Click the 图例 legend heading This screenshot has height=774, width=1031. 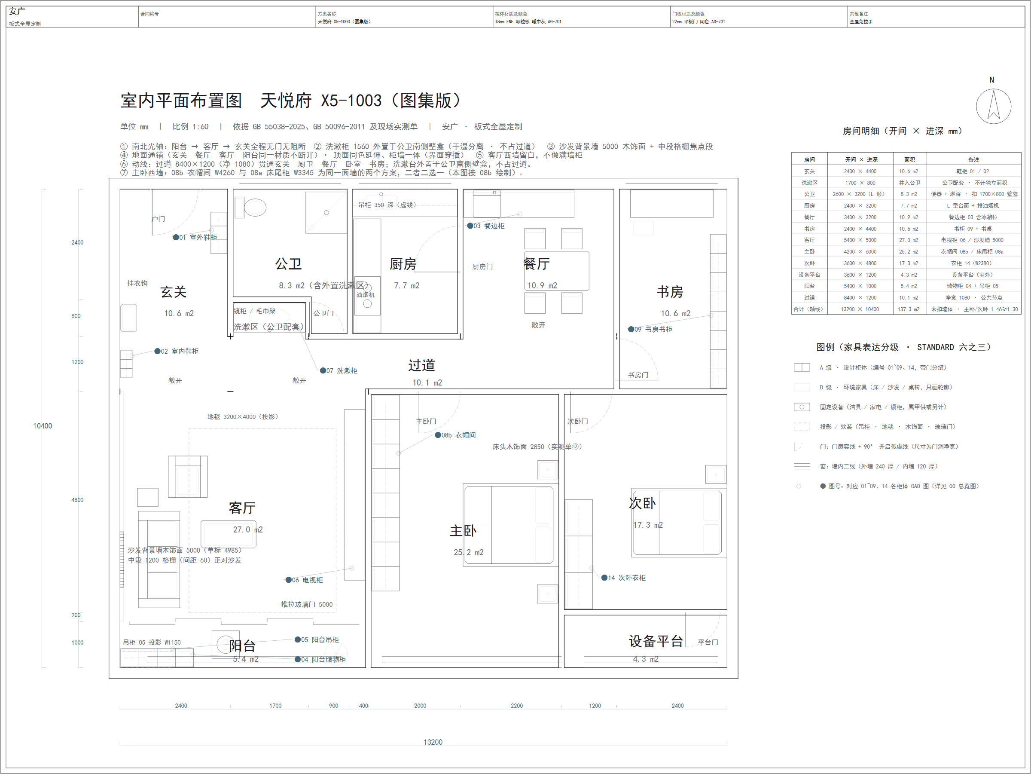click(904, 347)
